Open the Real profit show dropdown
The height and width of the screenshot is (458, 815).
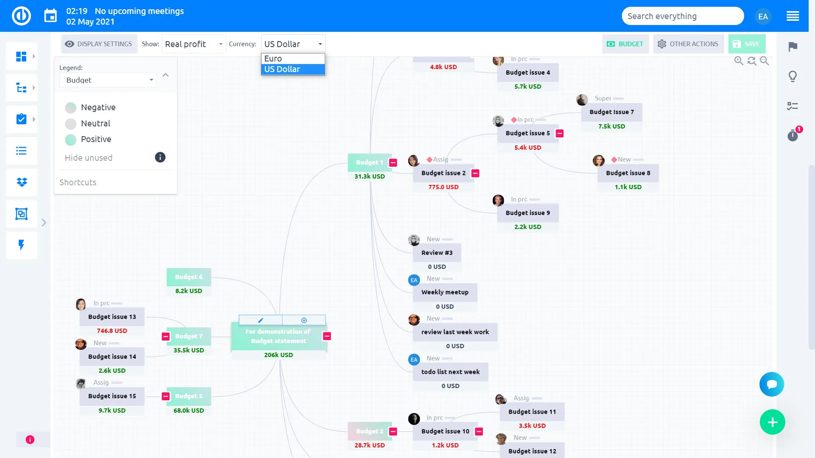point(194,44)
